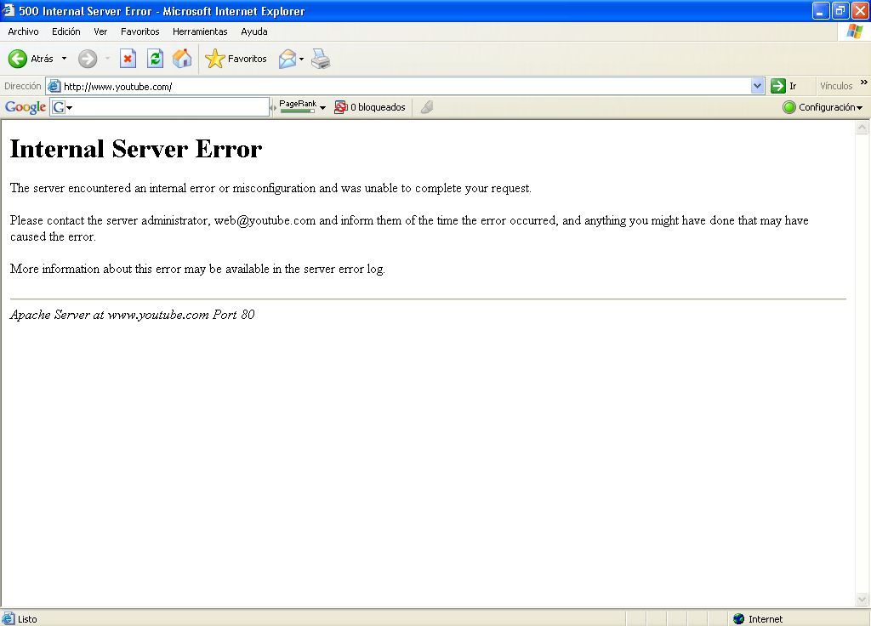Print the page with the printer icon
Screen dimensions: 871x626
coord(321,59)
